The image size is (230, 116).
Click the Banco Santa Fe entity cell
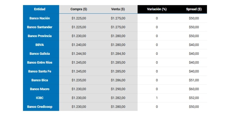click(x=40, y=71)
